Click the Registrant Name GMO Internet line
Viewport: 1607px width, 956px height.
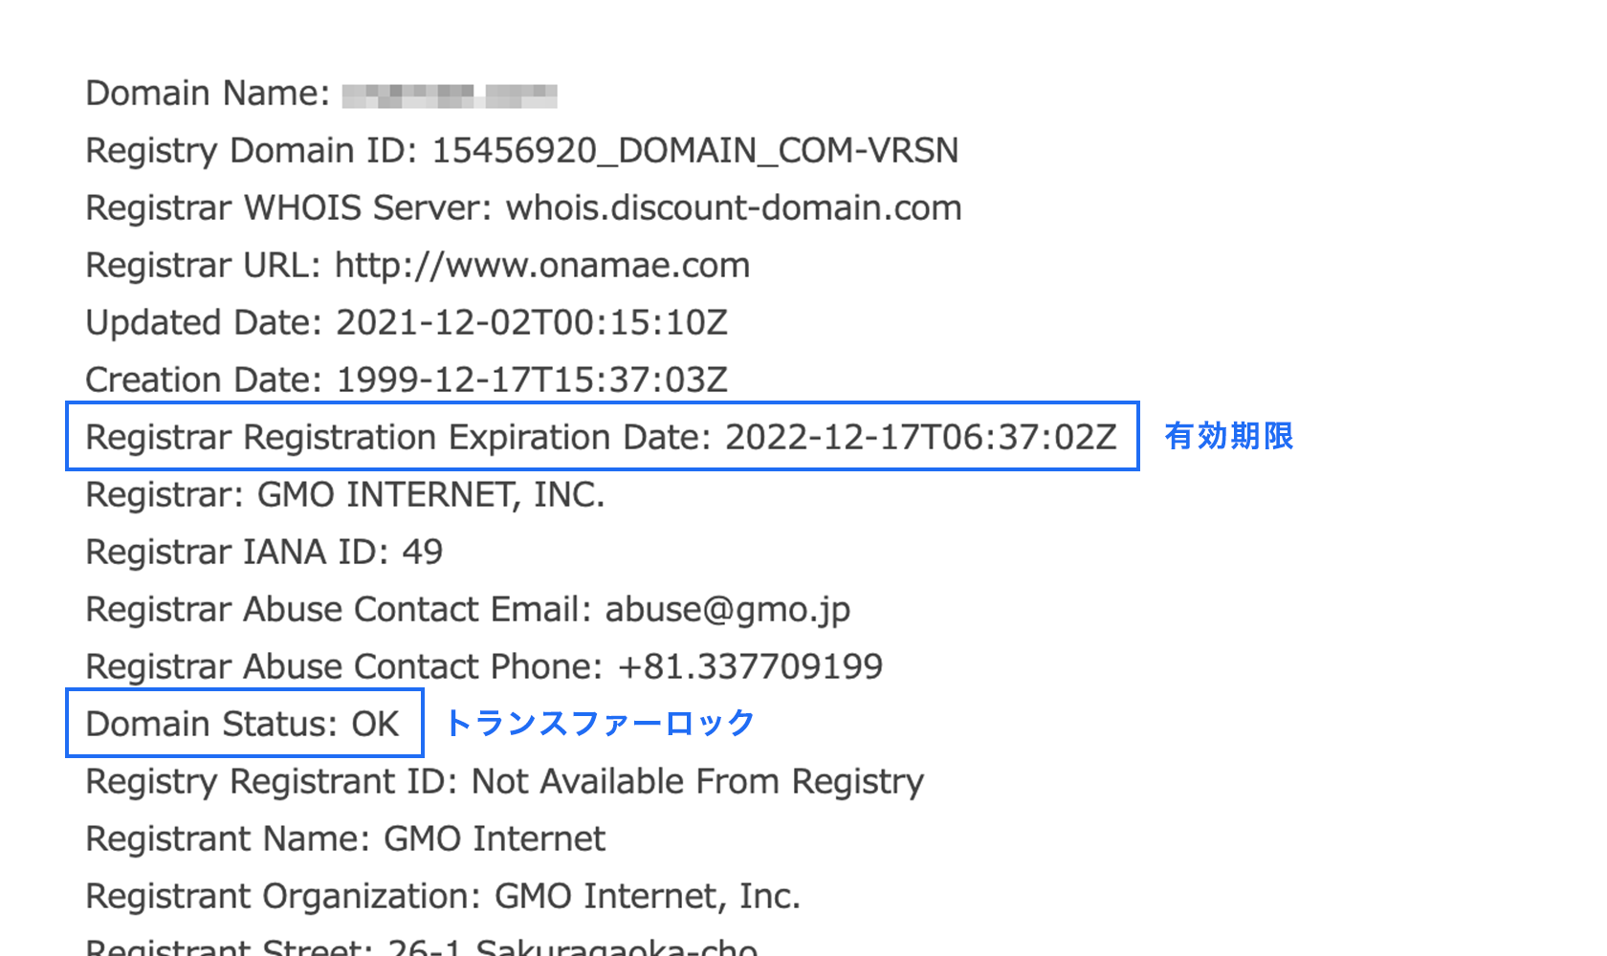[345, 838]
